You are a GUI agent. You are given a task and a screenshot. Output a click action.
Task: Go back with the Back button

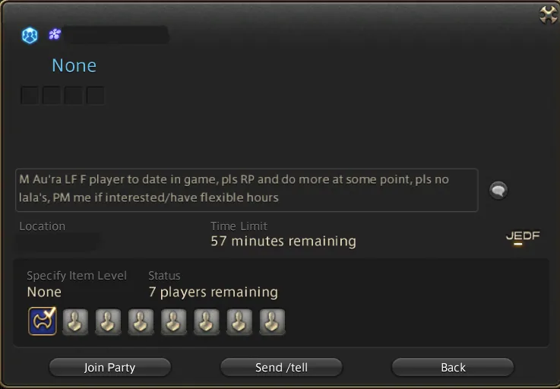coord(453,367)
